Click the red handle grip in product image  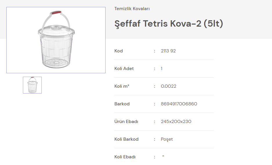coord(56,13)
